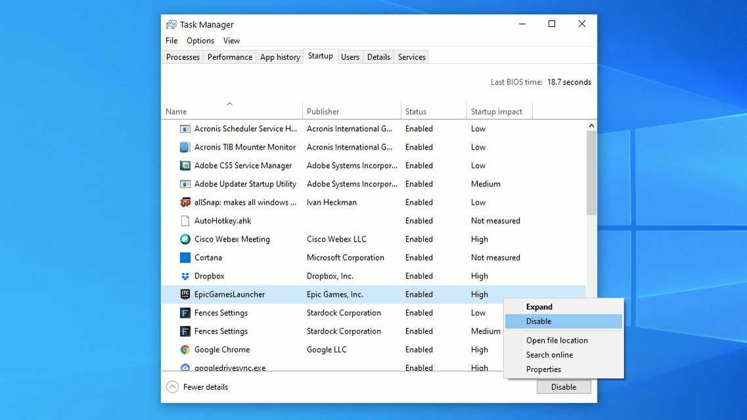Image resolution: width=747 pixels, height=420 pixels.
Task: Click the AutoHotkey.ahk file icon
Action: point(185,220)
